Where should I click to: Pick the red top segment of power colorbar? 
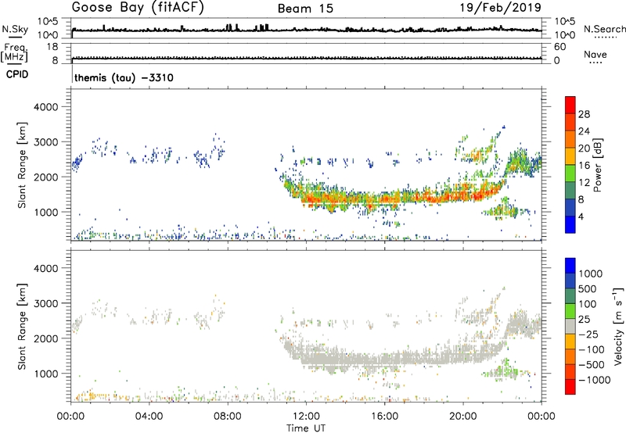click(x=570, y=106)
